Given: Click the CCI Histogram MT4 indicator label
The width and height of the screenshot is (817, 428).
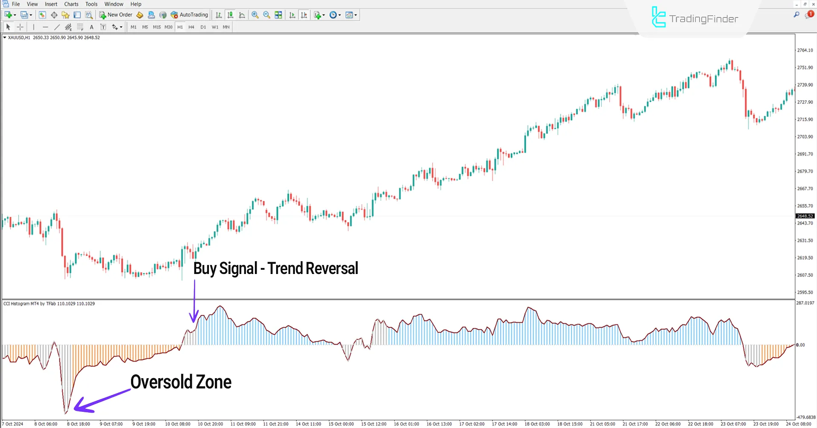Looking at the screenshot, I should click(49, 304).
